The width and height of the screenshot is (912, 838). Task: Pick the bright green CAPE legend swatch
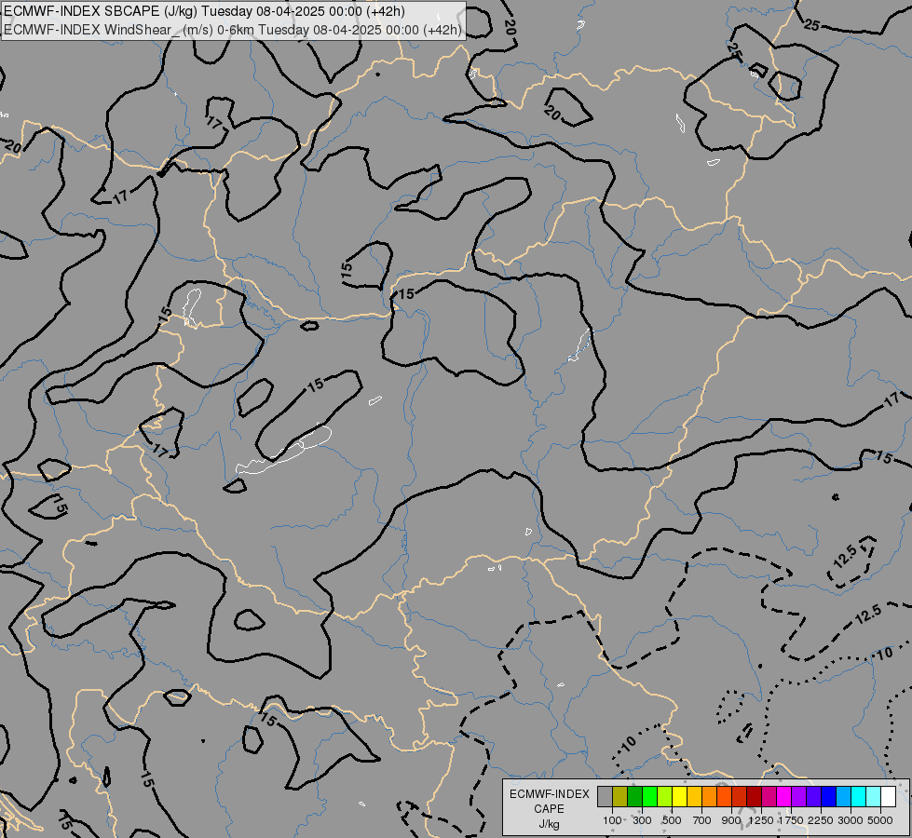pos(649,796)
